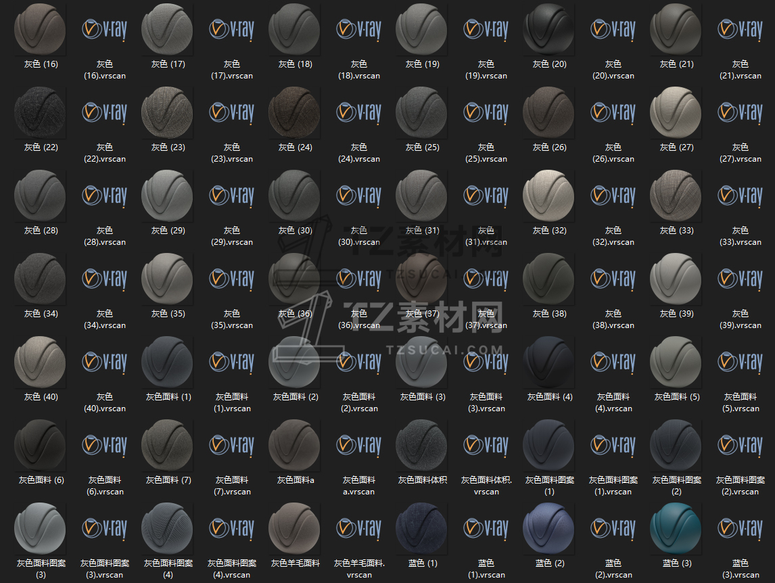The width and height of the screenshot is (775, 583).
Task: Choose the 灰色面料a brown sphere thumbnail
Action: [x=295, y=445]
